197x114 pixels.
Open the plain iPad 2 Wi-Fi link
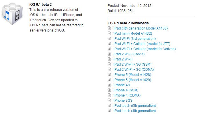tap(123, 59)
